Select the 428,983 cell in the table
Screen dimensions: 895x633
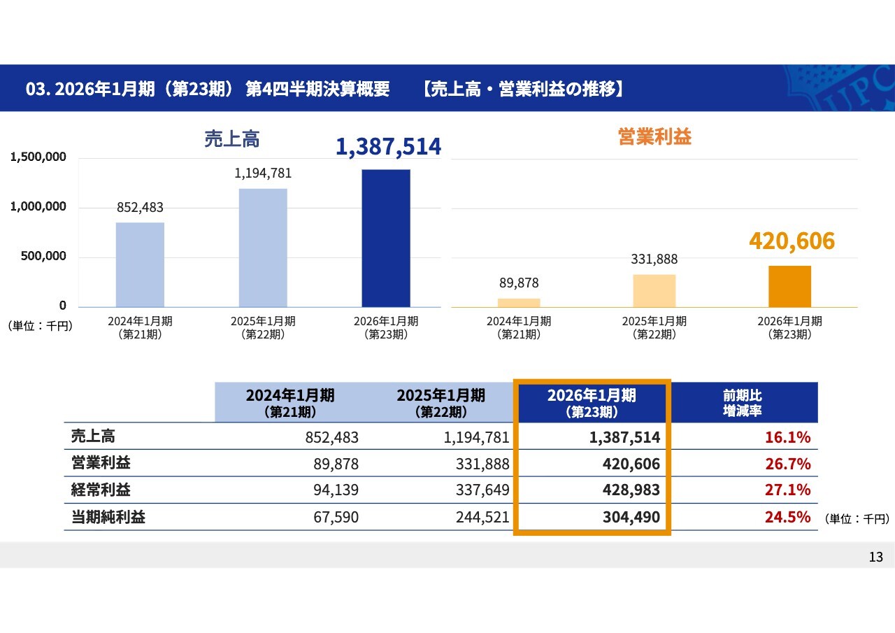click(631, 490)
